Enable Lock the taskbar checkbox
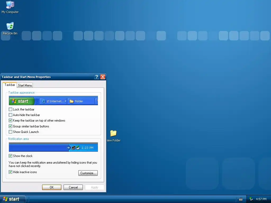The height and width of the screenshot is (203, 271). 10,109
